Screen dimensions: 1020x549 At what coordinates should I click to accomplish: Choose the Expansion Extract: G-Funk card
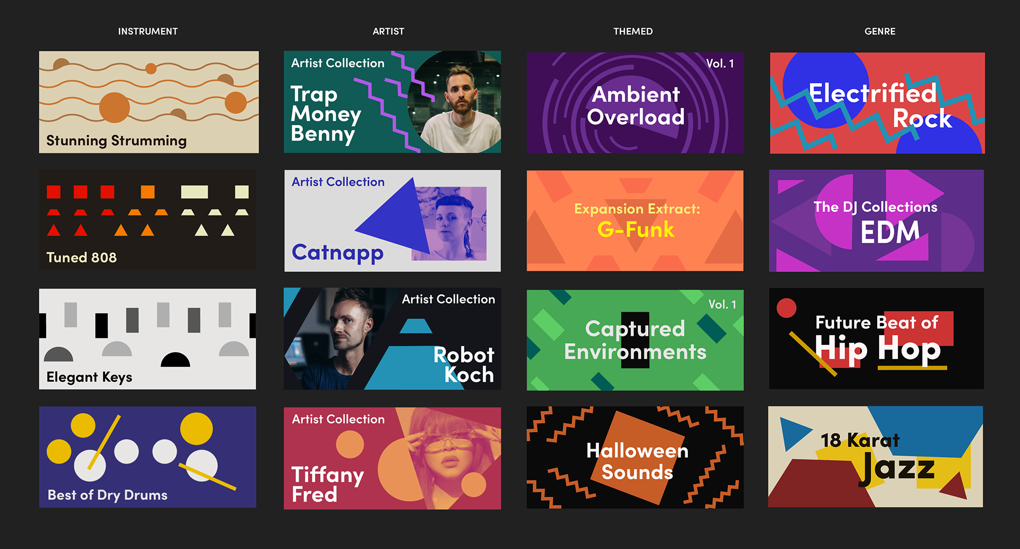click(x=635, y=221)
